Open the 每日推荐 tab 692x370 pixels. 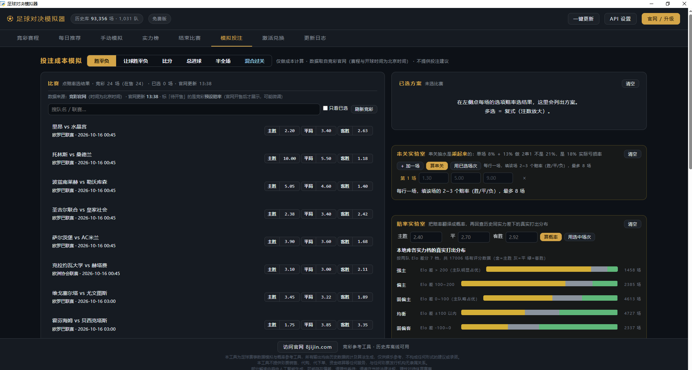point(70,38)
